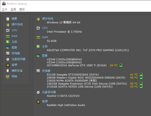151x116 pixels.
Task: Click the CPU heading in summary pane
Action: click(45, 28)
